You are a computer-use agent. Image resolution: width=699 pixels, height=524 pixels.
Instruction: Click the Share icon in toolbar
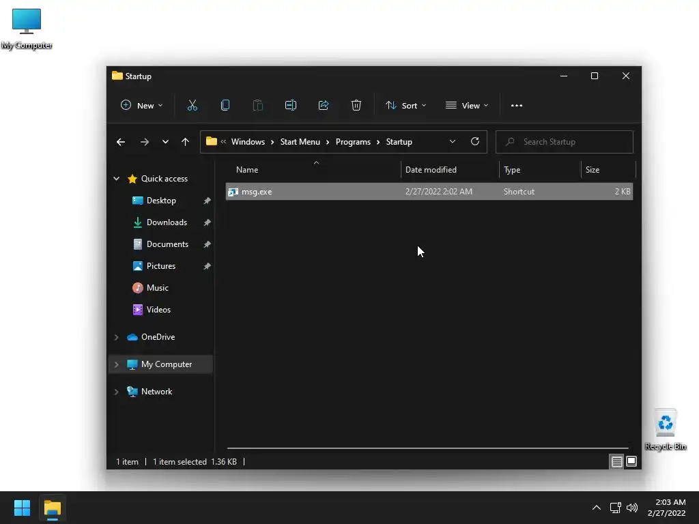click(x=323, y=106)
